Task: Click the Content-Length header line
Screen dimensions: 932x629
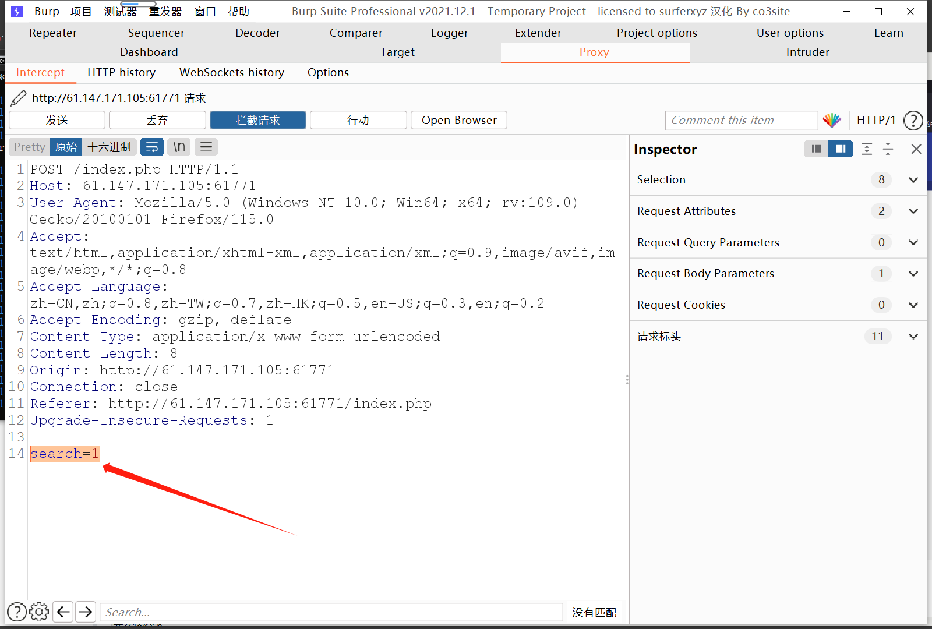Action: [104, 354]
